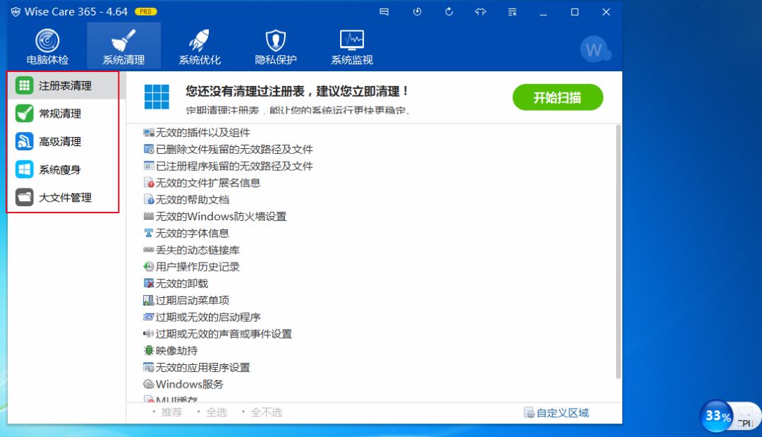
Task: Open the titlebar main menu list icon
Action: (x=512, y=12)
